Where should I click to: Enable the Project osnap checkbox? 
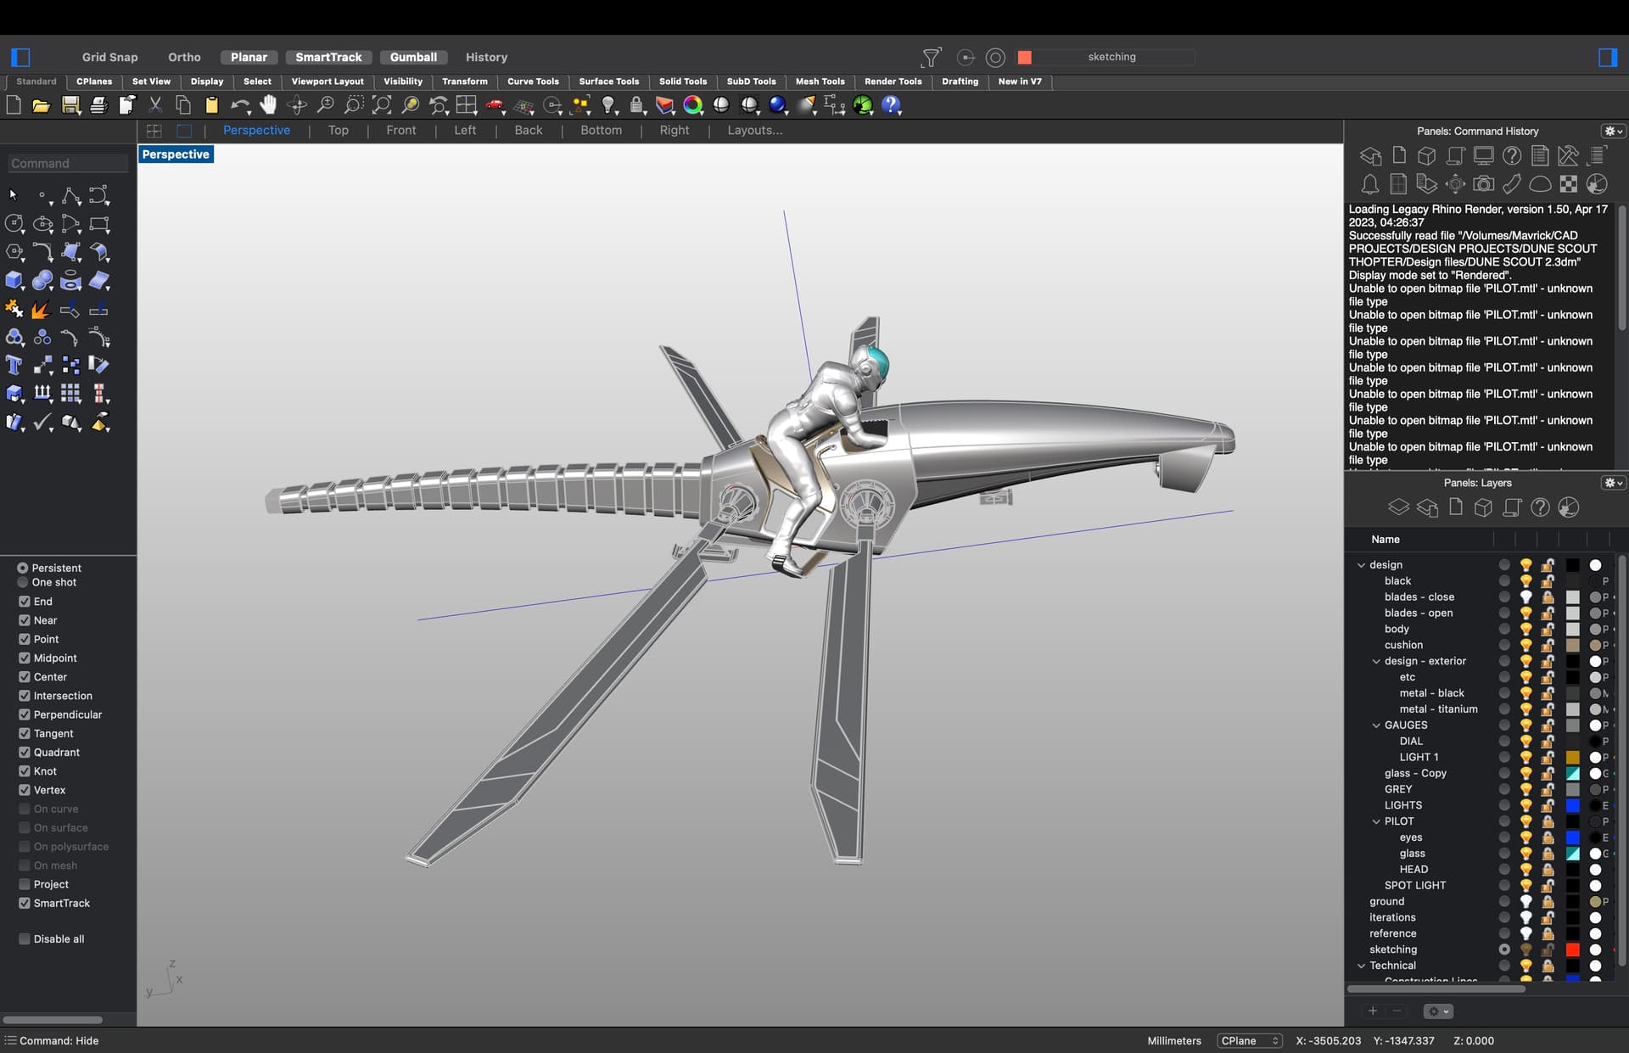[25, 884]
